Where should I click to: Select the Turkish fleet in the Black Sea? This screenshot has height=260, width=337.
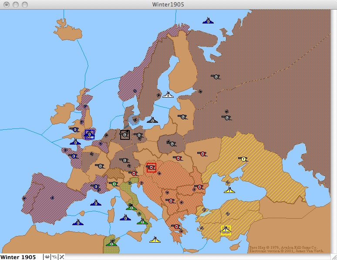[229, 190]
